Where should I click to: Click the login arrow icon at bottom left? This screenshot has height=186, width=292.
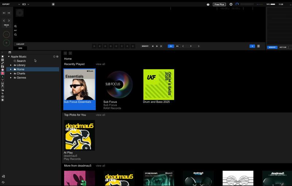[3, 176]
